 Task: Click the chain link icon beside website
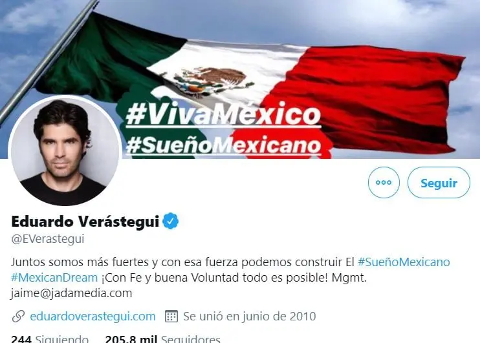(18, 317)
